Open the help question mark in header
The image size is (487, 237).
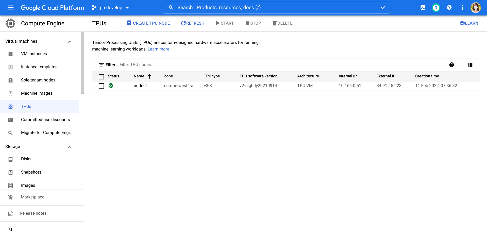click(449, 8)
